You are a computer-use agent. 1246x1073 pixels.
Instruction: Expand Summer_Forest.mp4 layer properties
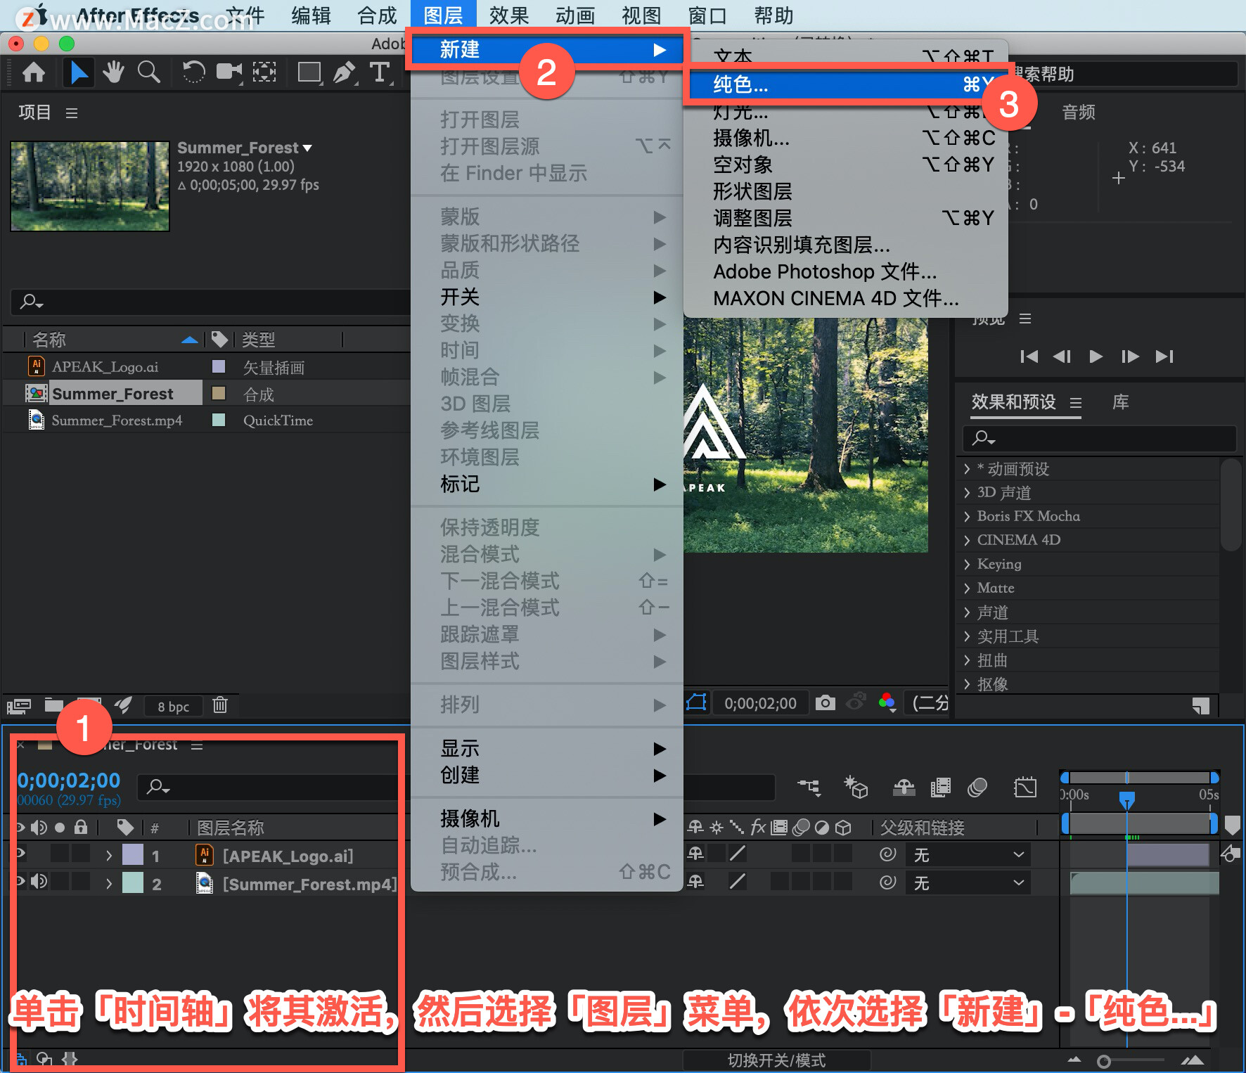(109, 884)
